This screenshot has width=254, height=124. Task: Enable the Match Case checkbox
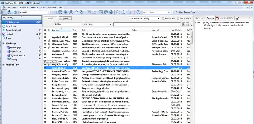tap(163, 18)
